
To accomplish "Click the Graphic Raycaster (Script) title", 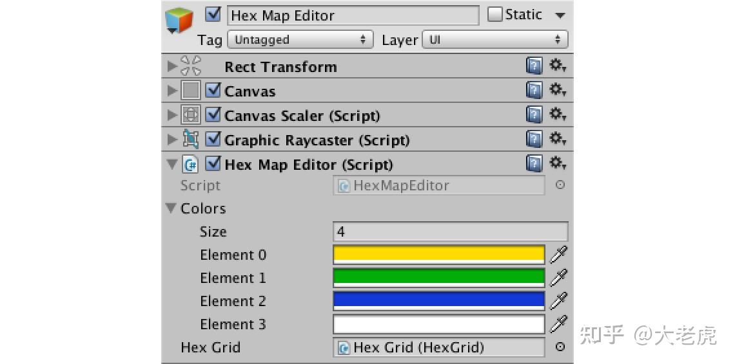I will (x=317, y=140).
